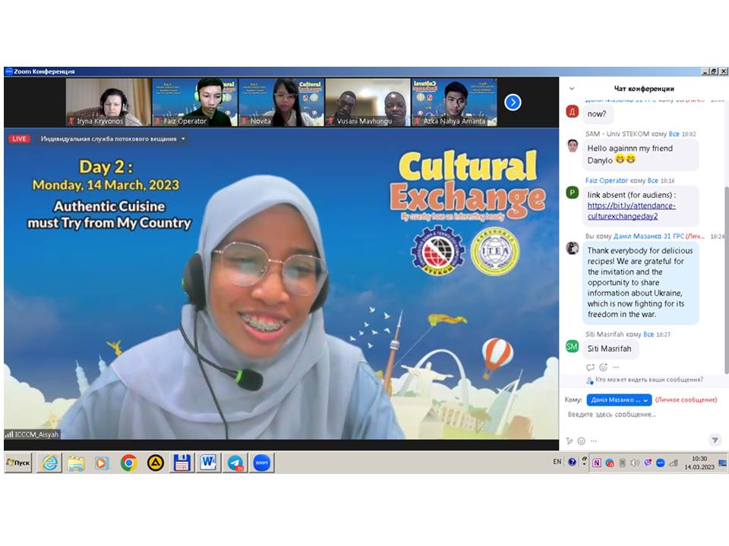Open the bit.ly attendance link in chat
The height and width of the screenshot is (546, 729).
(x=631, y=211)
